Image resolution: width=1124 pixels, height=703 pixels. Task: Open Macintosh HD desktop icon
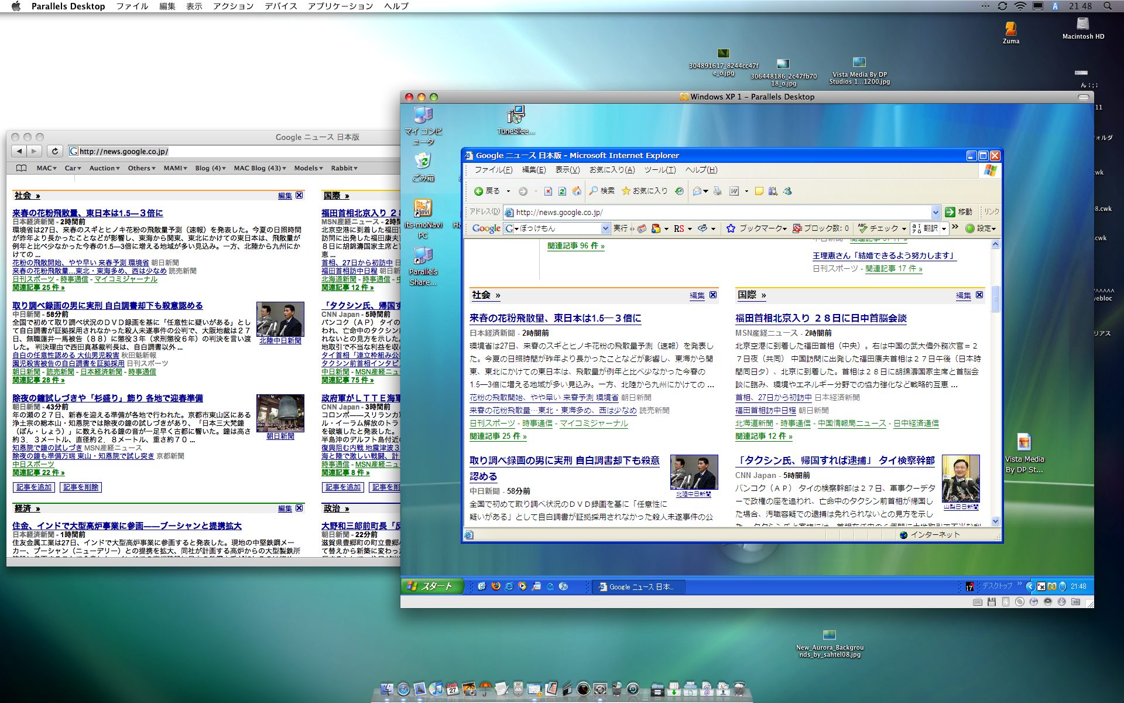[x=1083, y=28]
